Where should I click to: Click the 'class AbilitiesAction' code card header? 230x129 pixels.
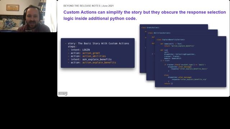click(x=159, y=33)
